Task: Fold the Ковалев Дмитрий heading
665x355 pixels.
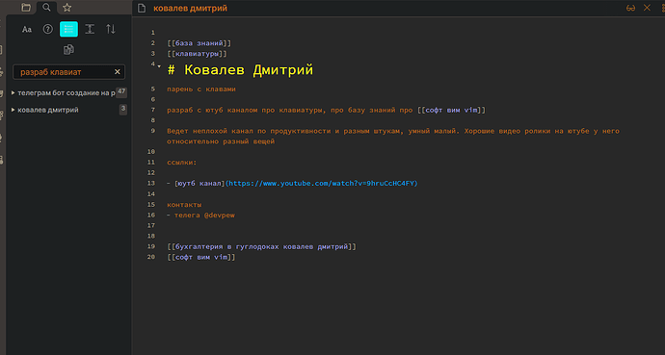Action: [x=159, y=66]
